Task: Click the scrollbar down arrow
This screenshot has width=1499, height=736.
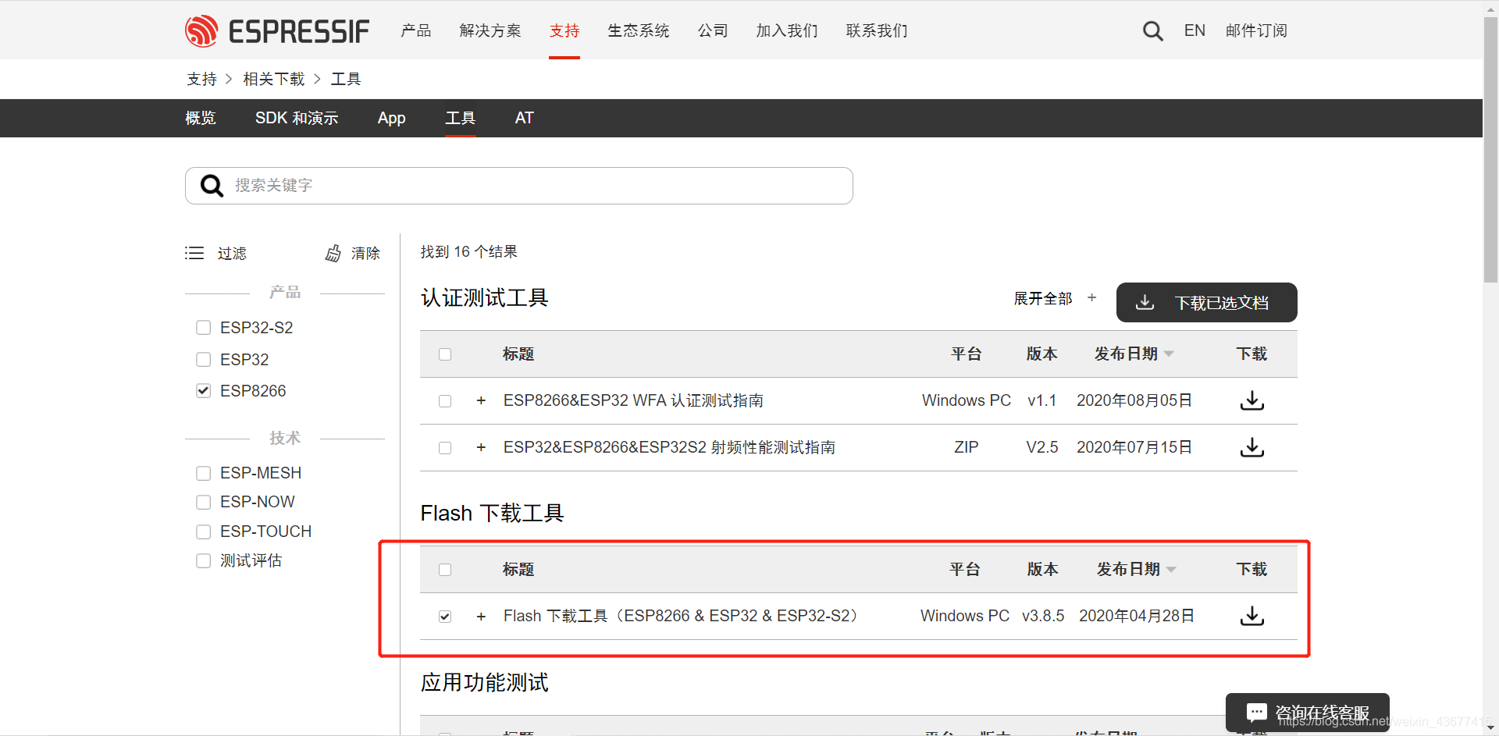Action: [x=1490, y=728]
